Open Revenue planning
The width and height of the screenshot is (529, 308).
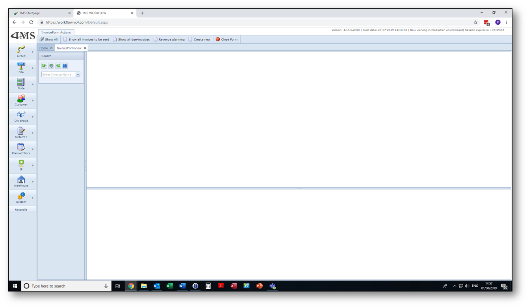(x=169, y=39)
